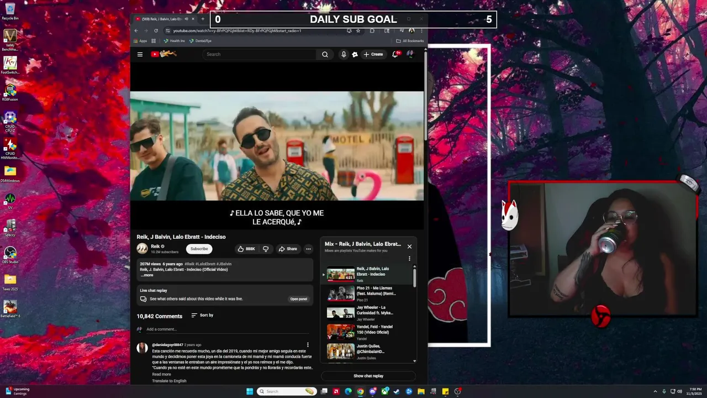Click the Create button
This screenshot has width=707, height=398.
(373, 54)
